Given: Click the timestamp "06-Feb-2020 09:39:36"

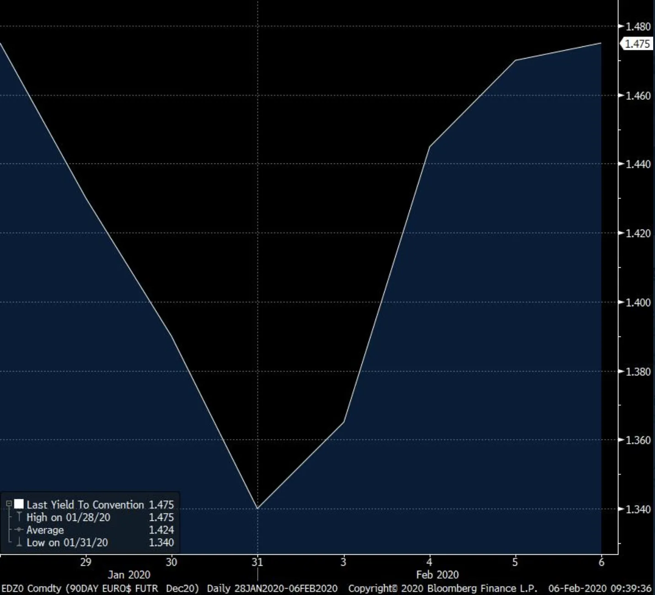Looking at the screenshot, I should coord(600,589).
